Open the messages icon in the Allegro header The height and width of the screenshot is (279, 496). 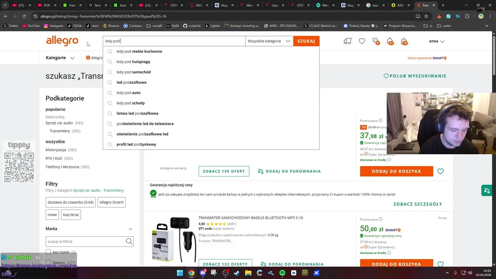click(375, 41)
